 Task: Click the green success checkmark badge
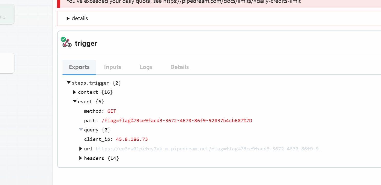tap(63, 39)
